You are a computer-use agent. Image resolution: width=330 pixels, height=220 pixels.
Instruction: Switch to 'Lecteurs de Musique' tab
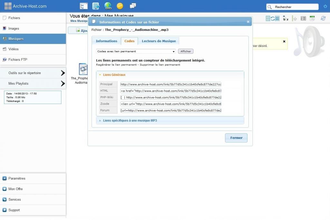click(x=159, y=41)
